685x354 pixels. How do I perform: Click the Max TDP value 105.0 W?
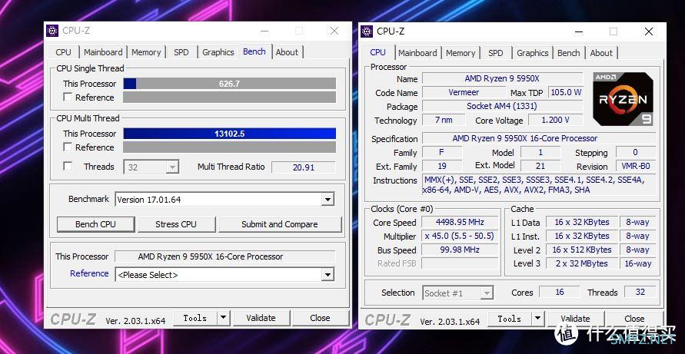(566, 93)
